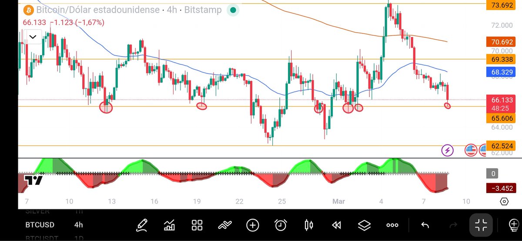Redo the undone chart action
Screen dimensions: 522x241
pos(453,225)
